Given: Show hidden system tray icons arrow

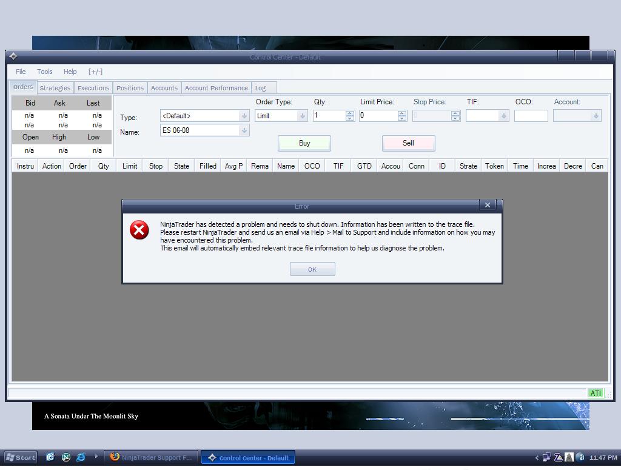Looking at the screenshot, I should [537, 458].
